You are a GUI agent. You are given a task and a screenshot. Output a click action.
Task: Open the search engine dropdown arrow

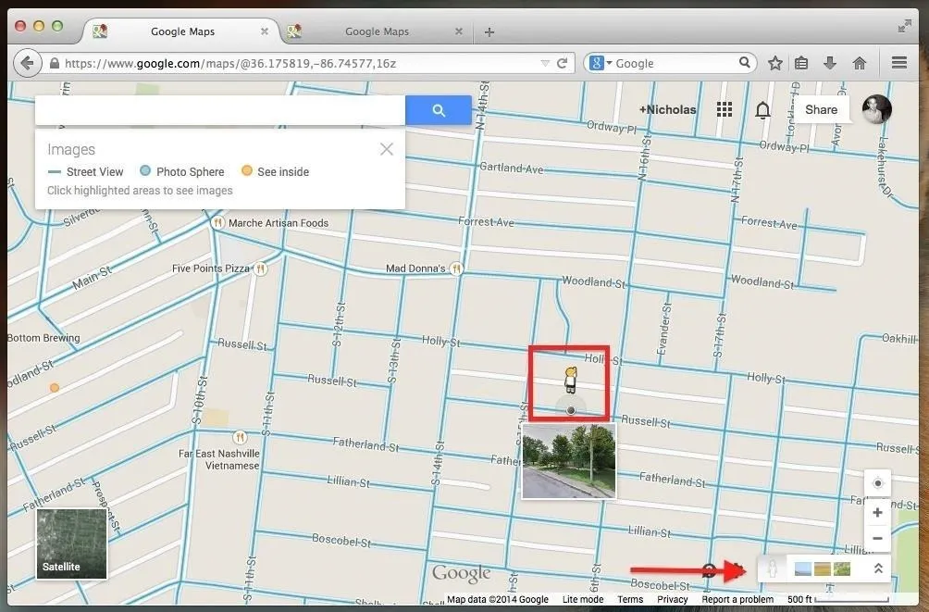click(609, 63)
